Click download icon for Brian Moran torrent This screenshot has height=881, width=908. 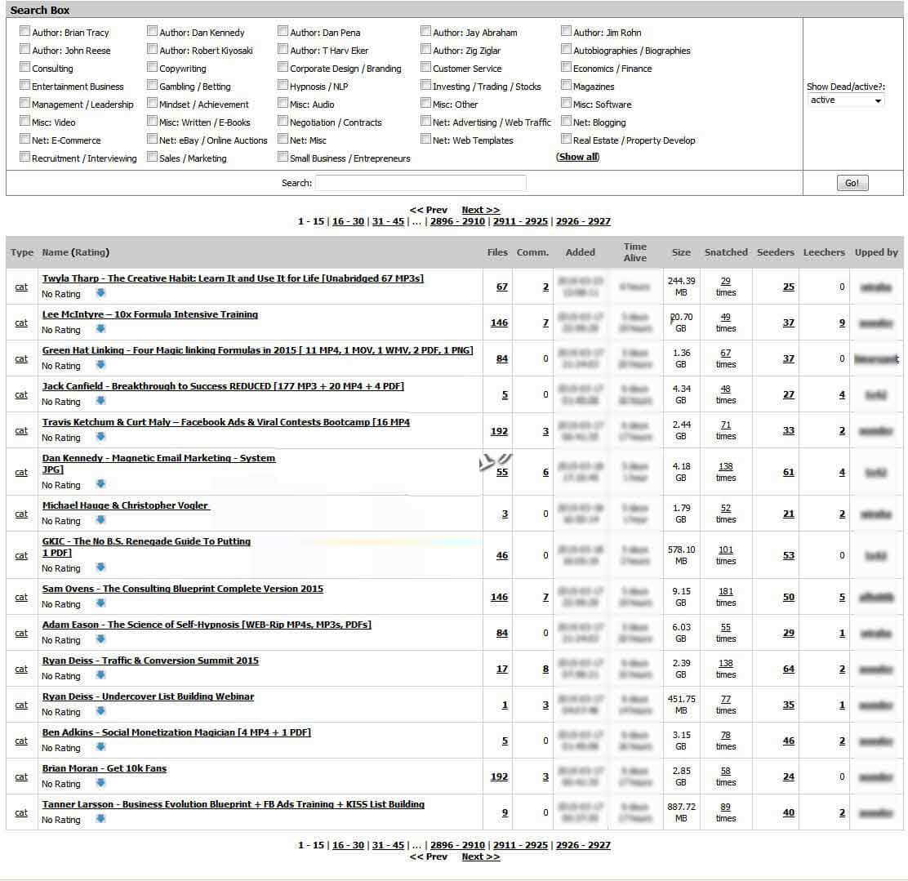tap(100, 783)
